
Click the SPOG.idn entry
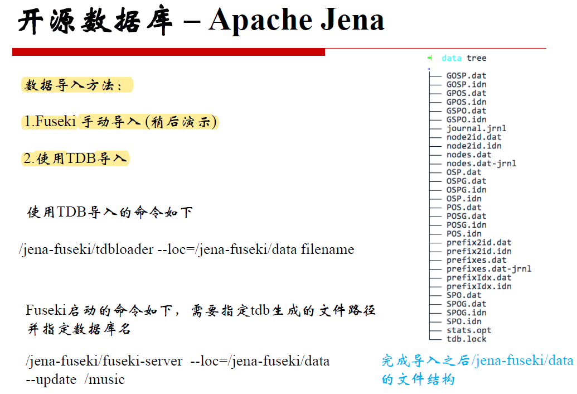pos(467,313)
